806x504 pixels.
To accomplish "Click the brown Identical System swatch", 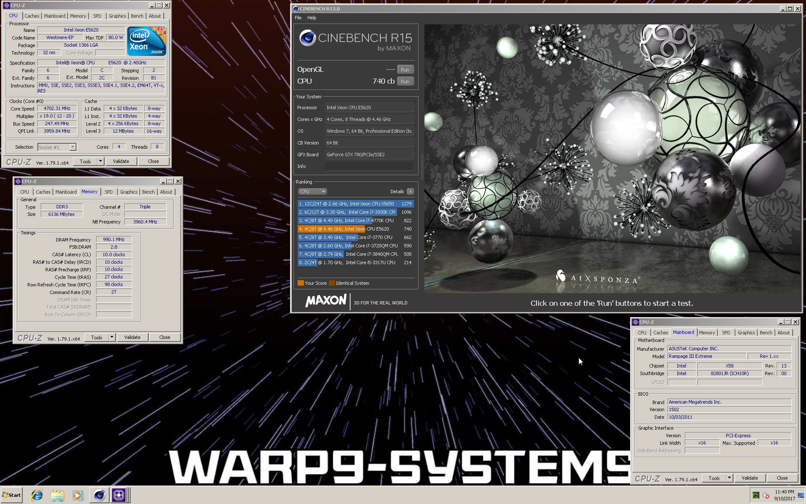I will (332, 283).
